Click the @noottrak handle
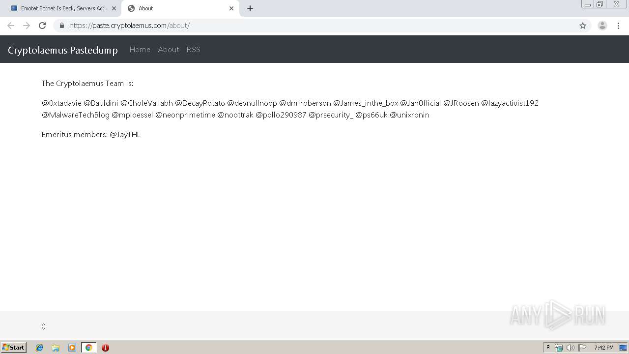Viewport: 629px width, 354px height. [235, 115]
